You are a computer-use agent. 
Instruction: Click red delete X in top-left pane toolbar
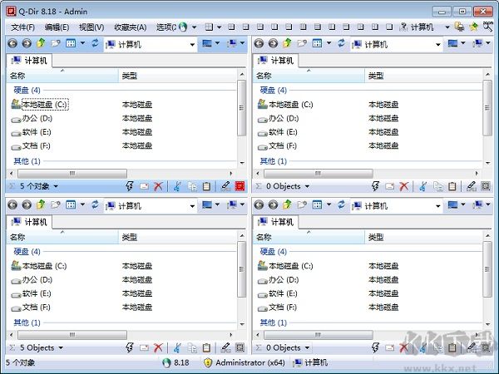pyautogui.click(x=158, y=186)
